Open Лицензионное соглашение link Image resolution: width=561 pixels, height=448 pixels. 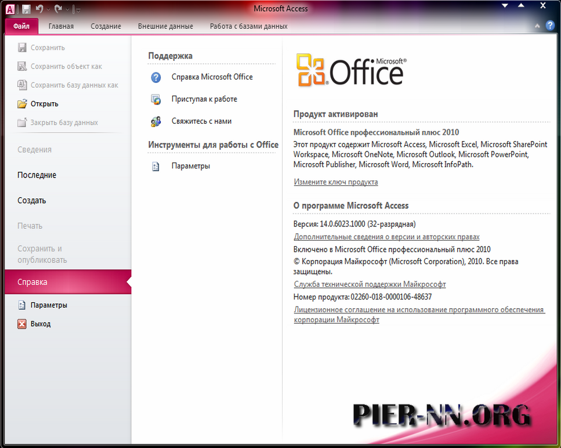(419, 315)
